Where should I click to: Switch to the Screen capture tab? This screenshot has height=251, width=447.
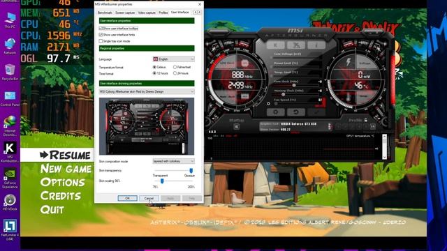[125, 13]
